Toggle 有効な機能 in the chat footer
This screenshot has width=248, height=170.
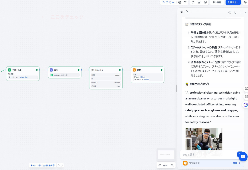[194, 163]
